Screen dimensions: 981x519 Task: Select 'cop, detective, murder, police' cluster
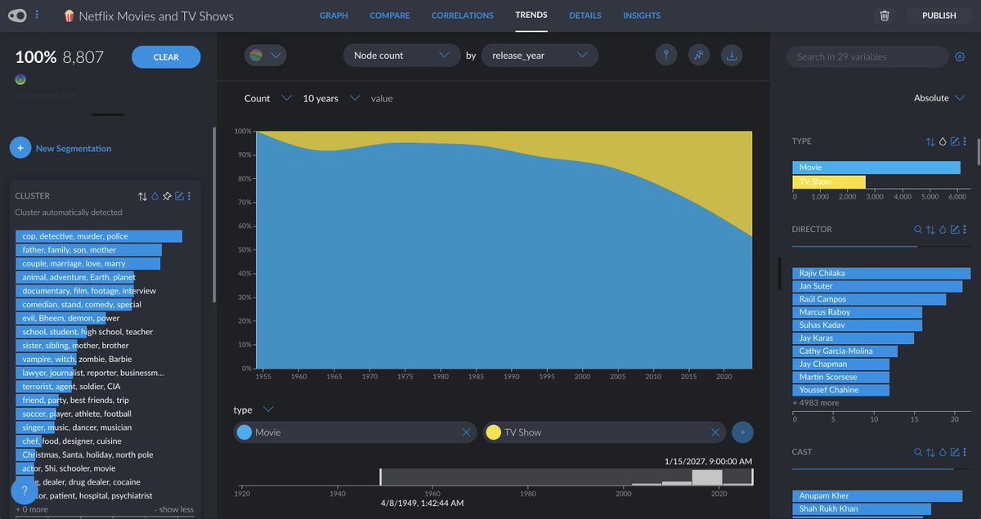pyautogui.click(x=99, y=236)
